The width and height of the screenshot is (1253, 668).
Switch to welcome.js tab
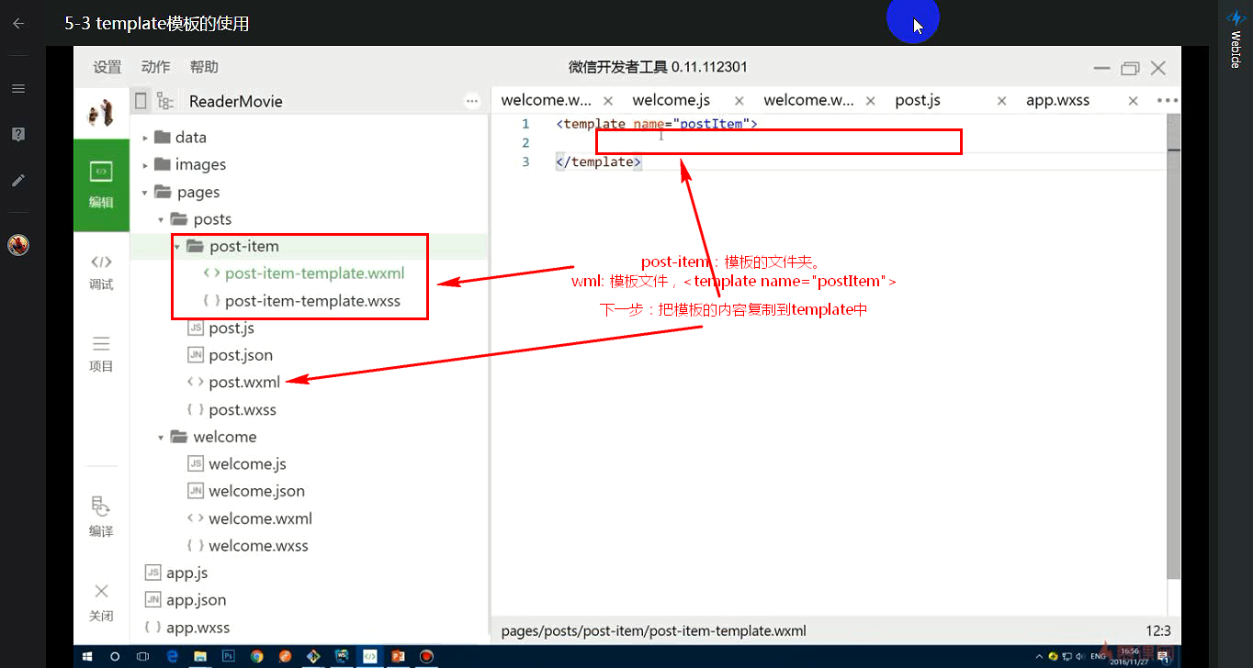[672, 101]
